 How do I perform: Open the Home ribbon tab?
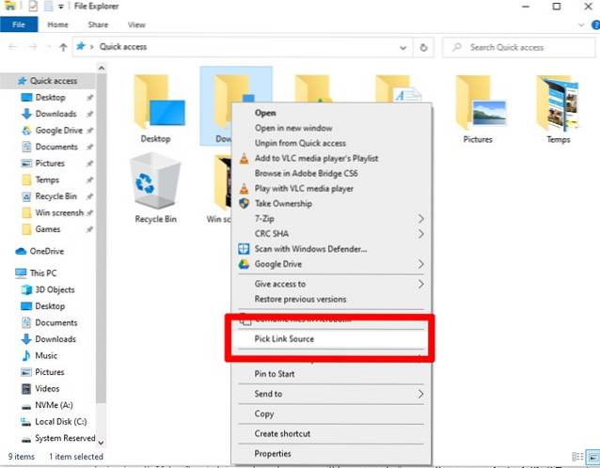[x=57, y=24]
